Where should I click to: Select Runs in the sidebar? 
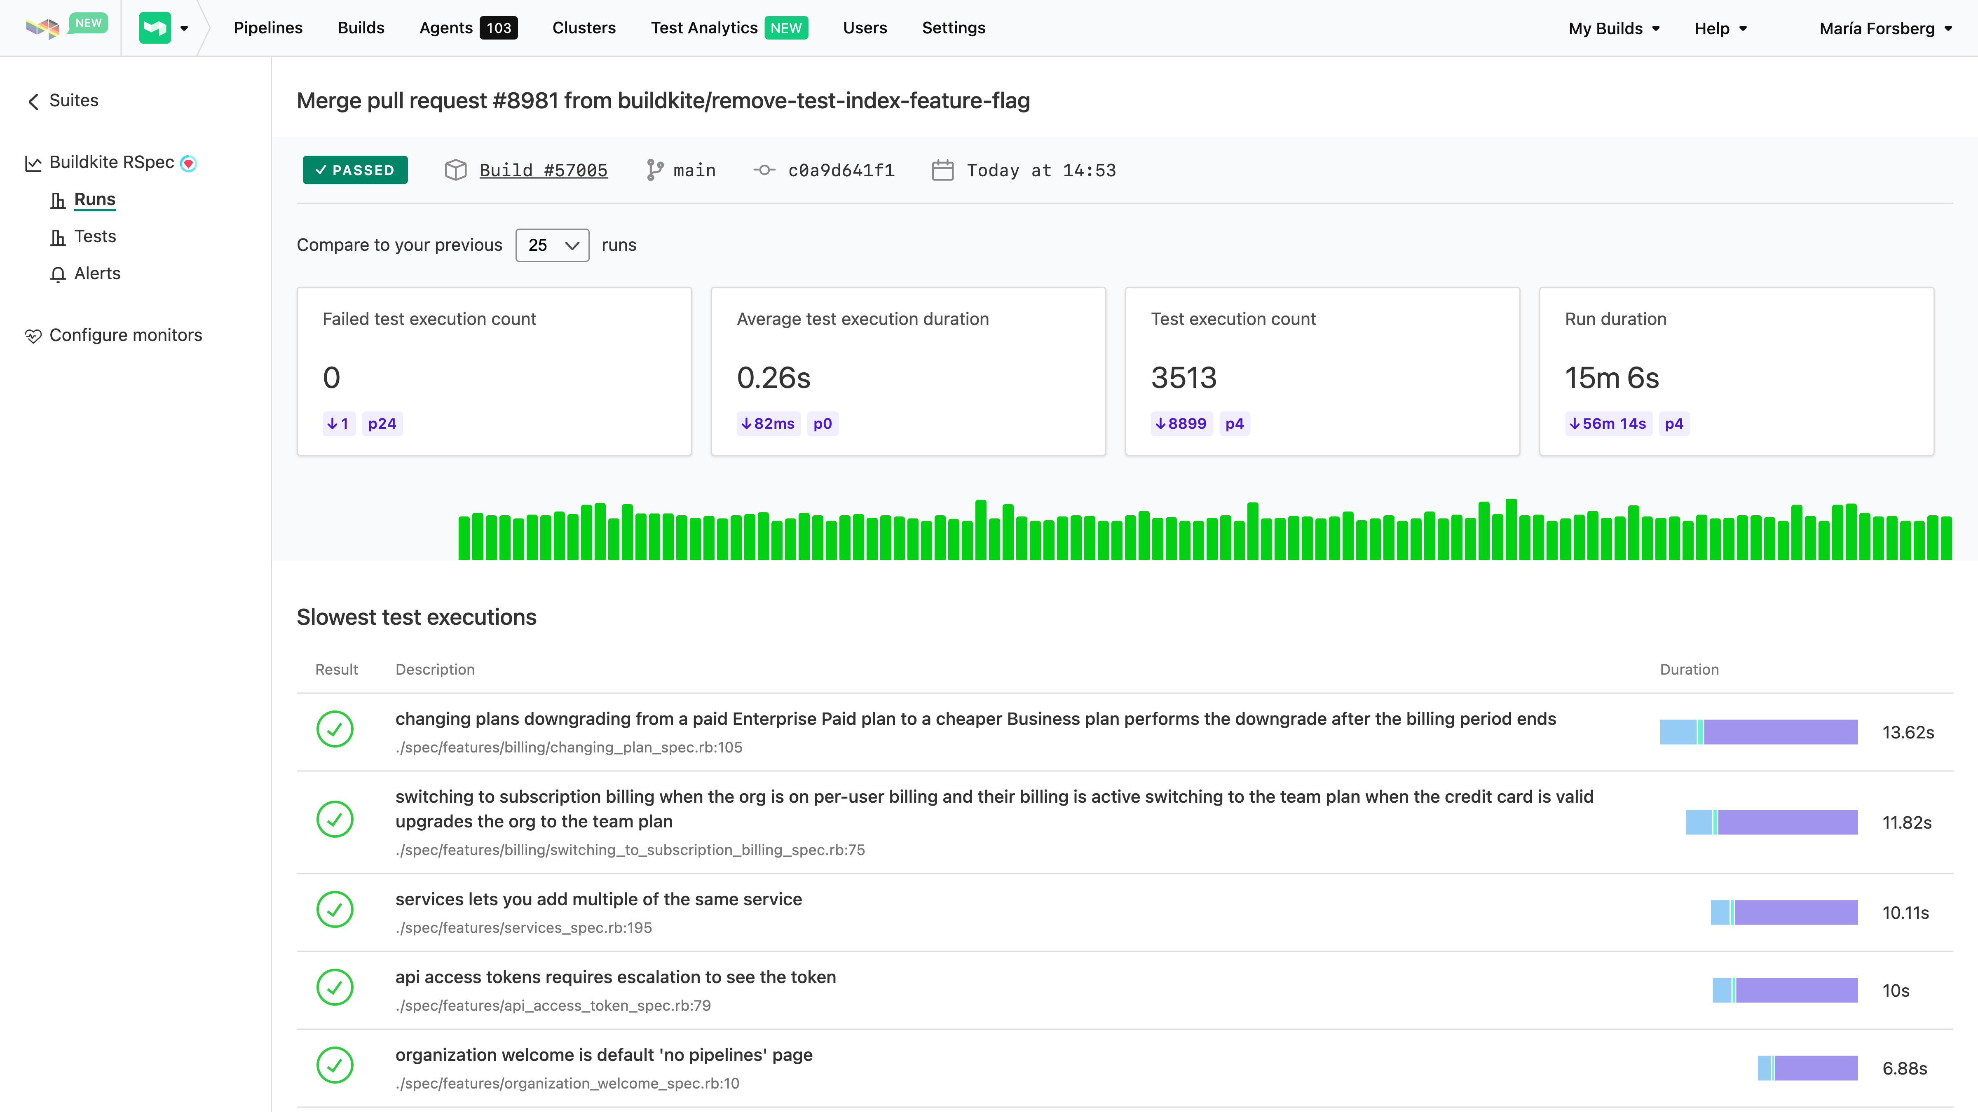click(x=94, y=199)
